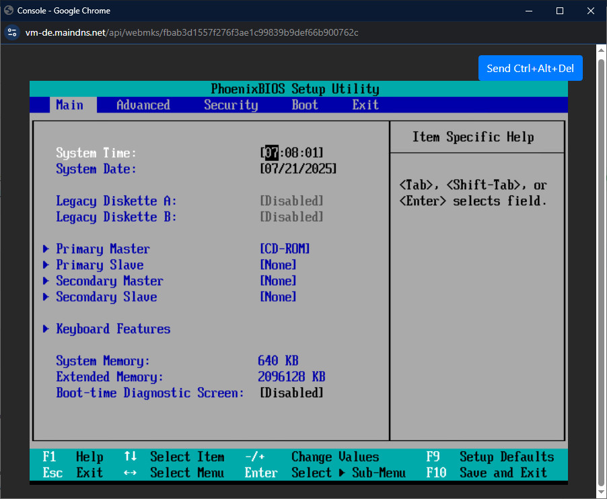Click the site information icon in address bar
This screenshot has width=607, height=499.
12,32
